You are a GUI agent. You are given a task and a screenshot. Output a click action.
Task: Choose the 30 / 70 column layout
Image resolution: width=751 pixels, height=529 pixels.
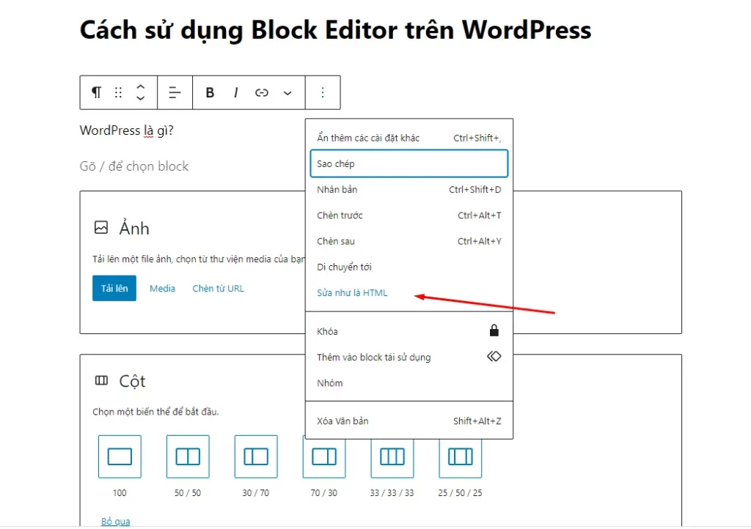click(x=256, y=456)
